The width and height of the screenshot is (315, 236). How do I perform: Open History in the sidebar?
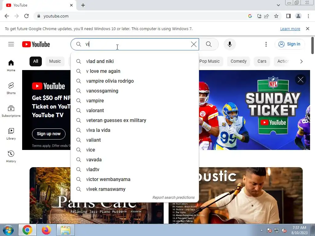[x=11, y=156]
